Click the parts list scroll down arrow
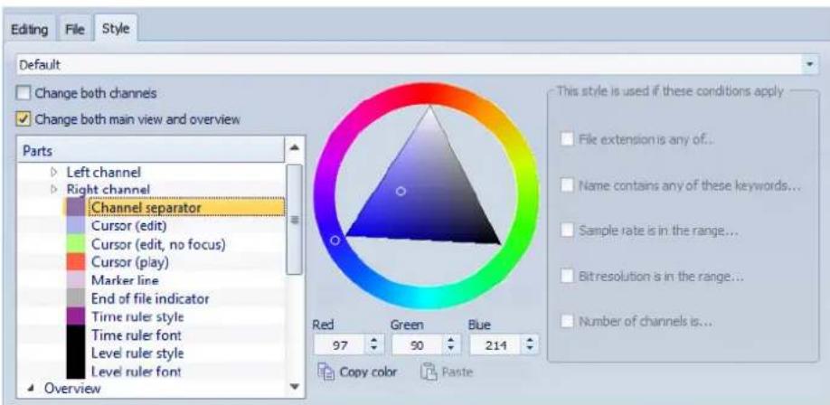Image resolution: width=830 pixels, height=405 pixels. click(295, 387)
